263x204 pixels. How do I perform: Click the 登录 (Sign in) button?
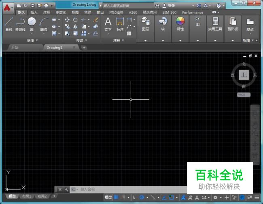(x=171, y=6)
